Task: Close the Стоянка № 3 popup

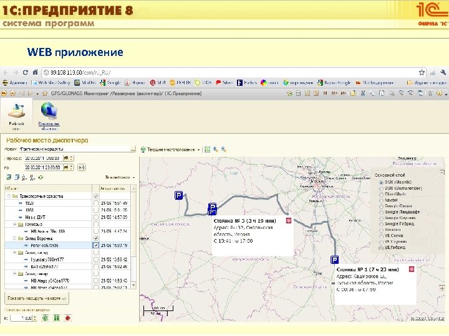Action: pos(288,220)
